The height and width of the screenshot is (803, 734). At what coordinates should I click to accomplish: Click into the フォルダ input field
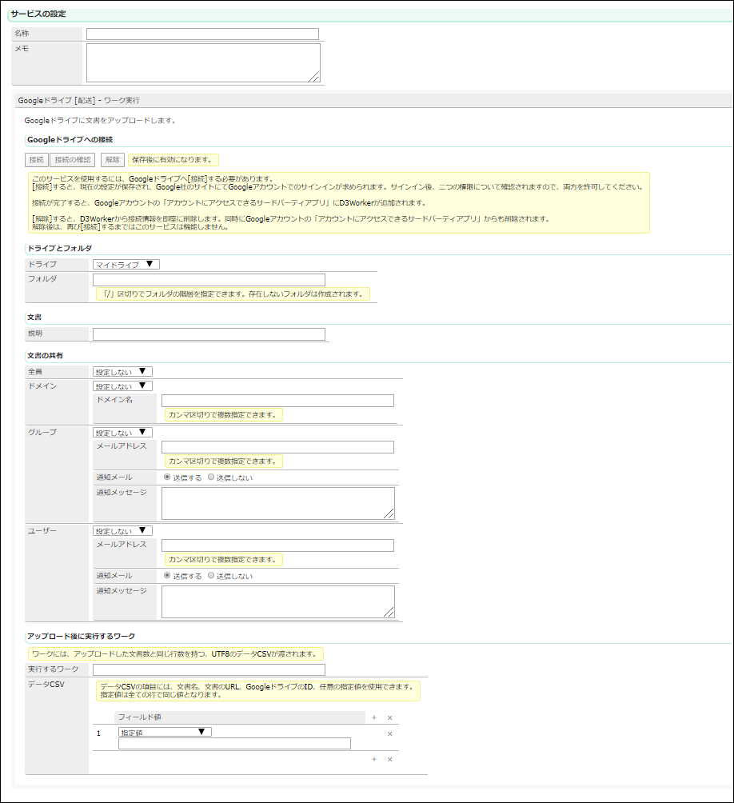click(209, 280)
